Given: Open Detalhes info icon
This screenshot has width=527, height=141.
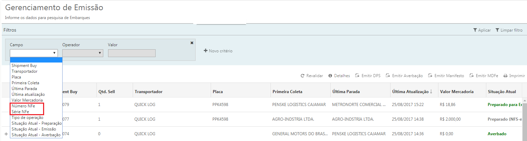Looking at the screenshot, I should click(330, 76).
